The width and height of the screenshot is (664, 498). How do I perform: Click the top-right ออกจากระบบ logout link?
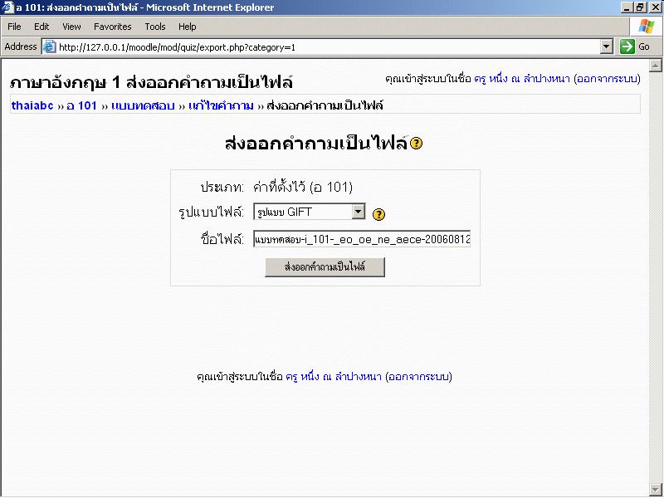tap(607, 80)
